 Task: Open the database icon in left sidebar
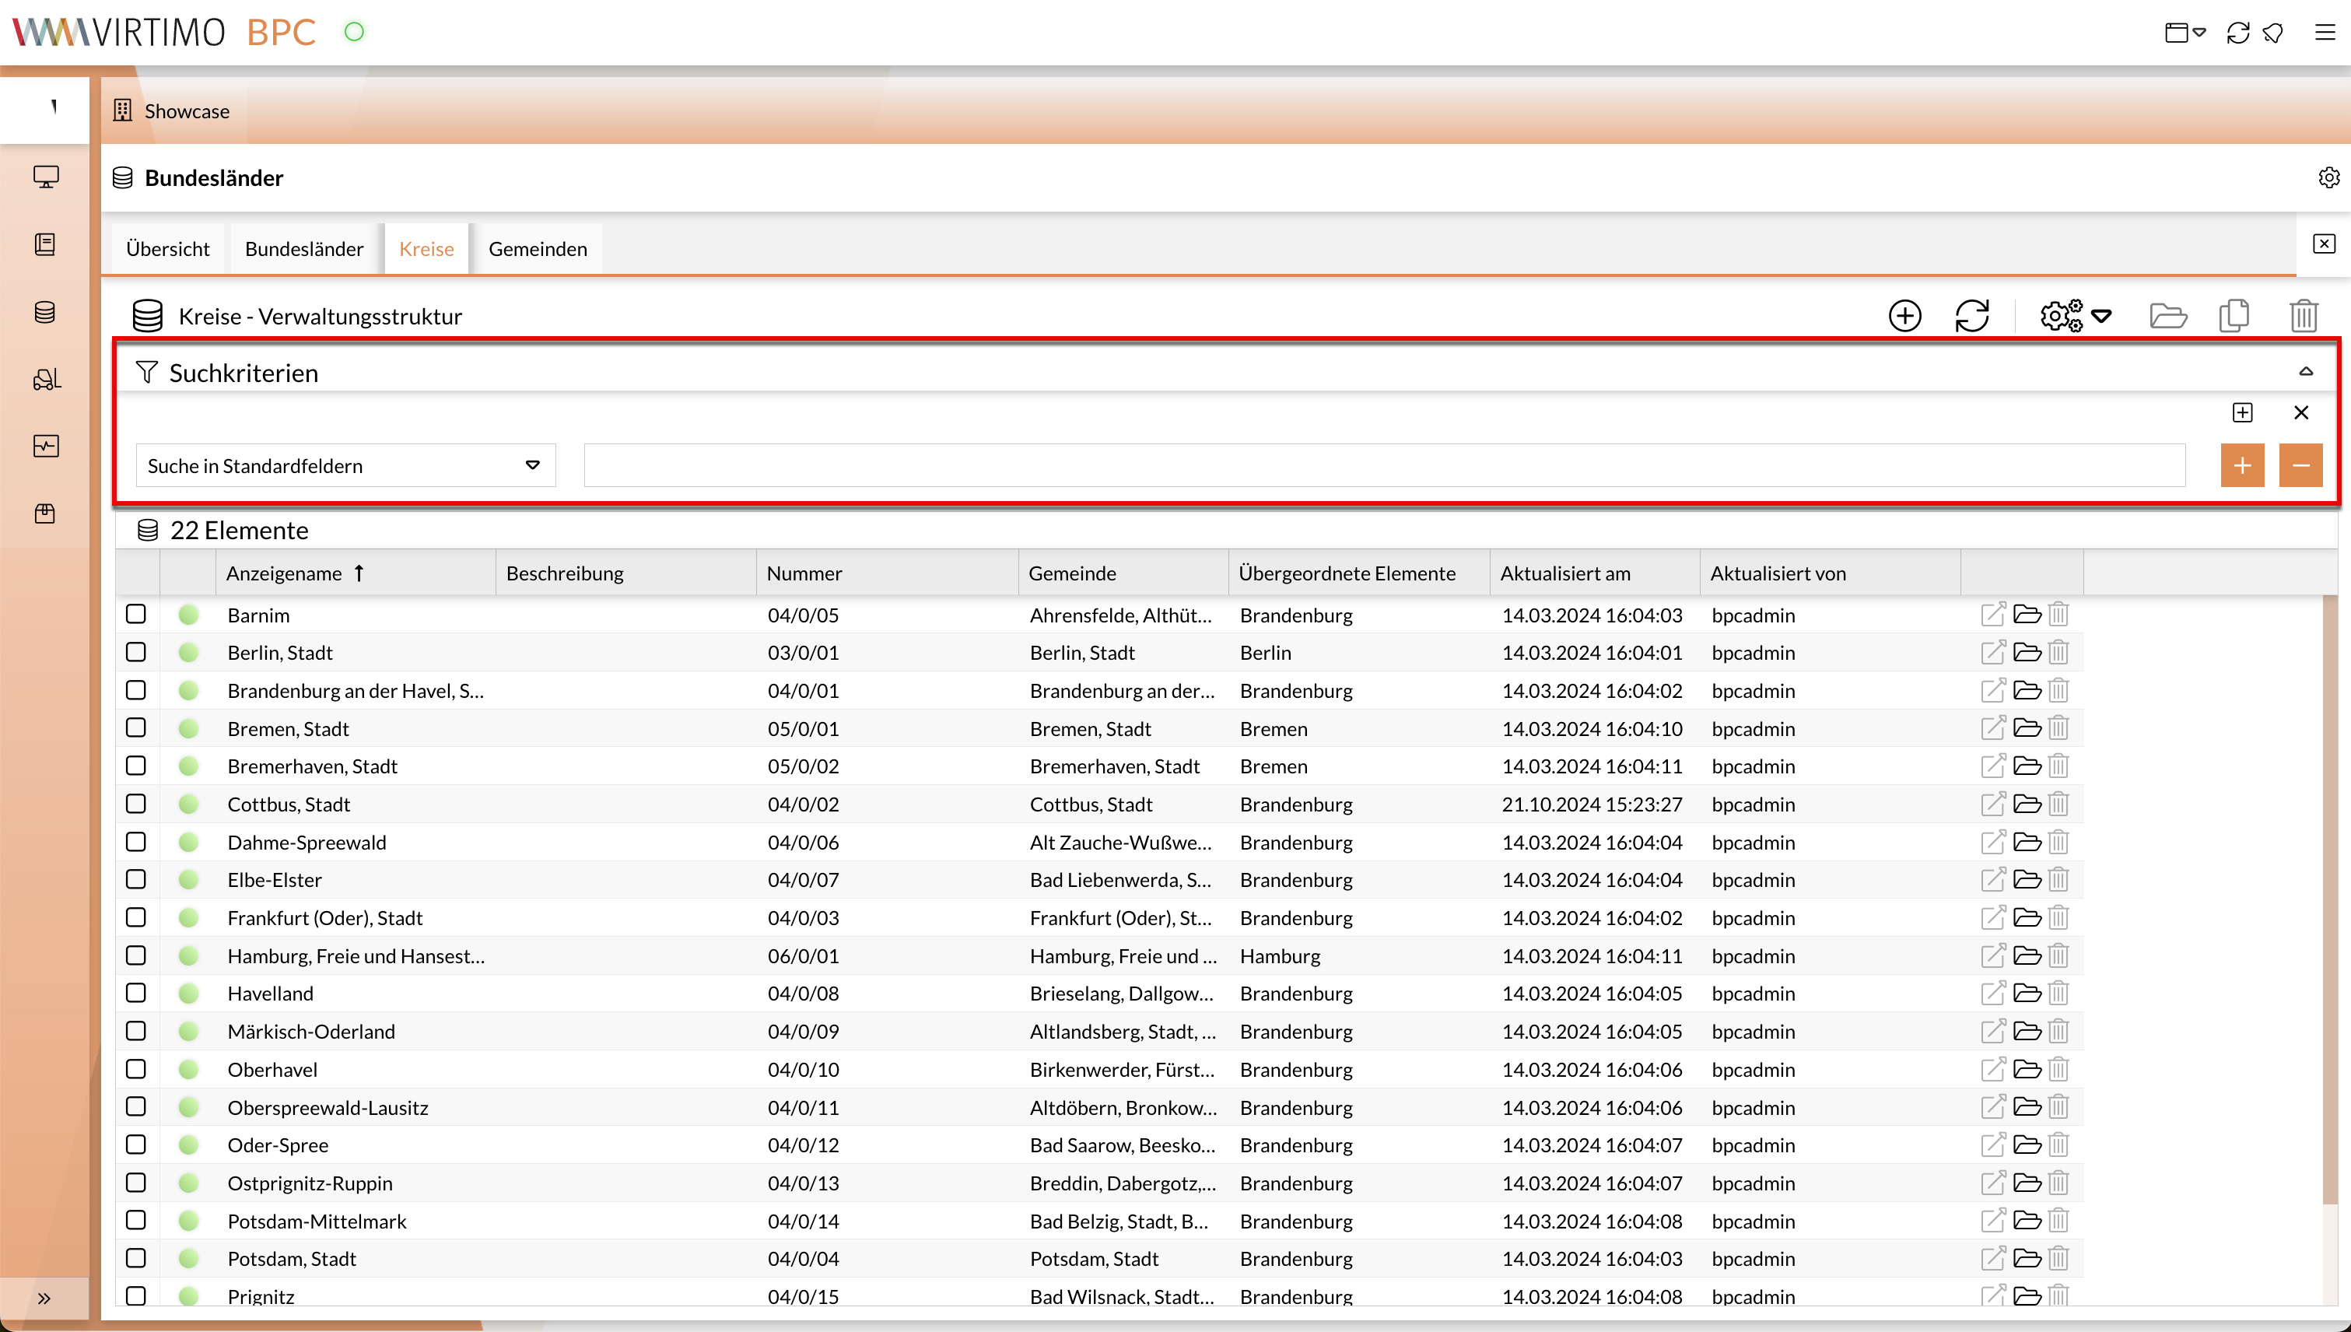pos(45,312)
